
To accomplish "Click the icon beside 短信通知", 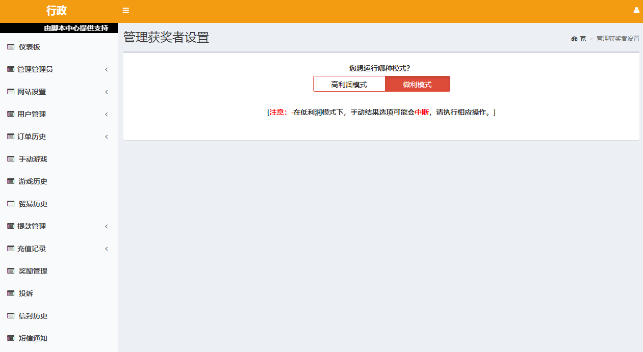I will (11, 338).
